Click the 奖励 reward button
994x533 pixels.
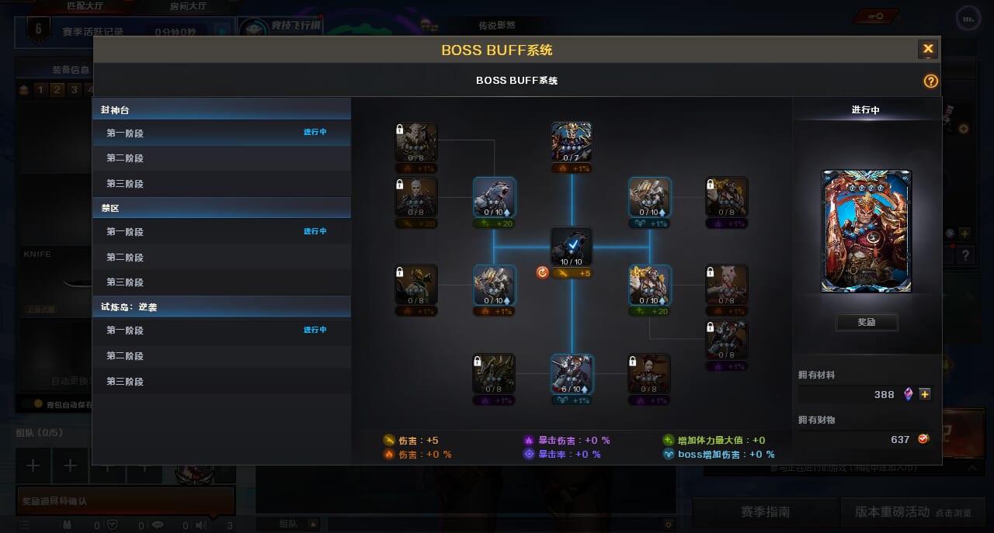pyautogui.click(x=867, y=322)
